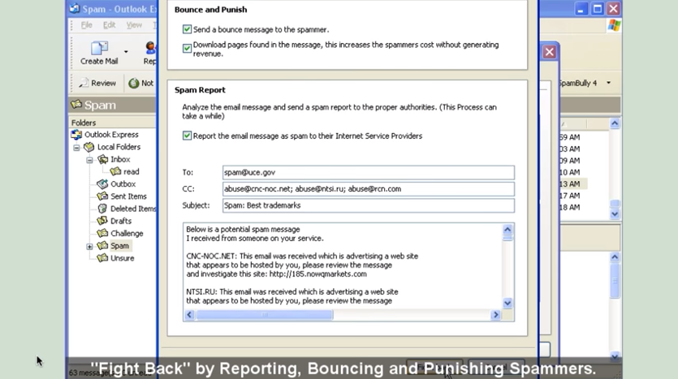Toggle 'Download pages found in the message' checkbox
The image size is (678, 379).
coord(187,49)
